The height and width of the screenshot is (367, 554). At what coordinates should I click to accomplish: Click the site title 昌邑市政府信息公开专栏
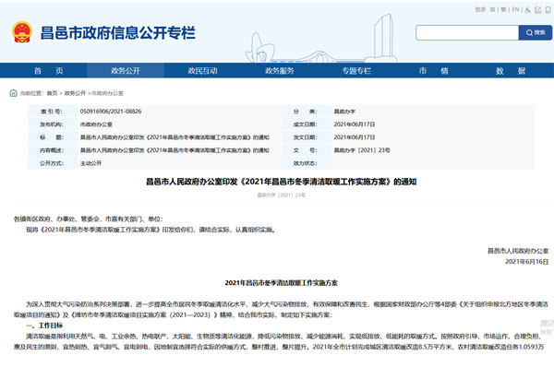point(117,33)
